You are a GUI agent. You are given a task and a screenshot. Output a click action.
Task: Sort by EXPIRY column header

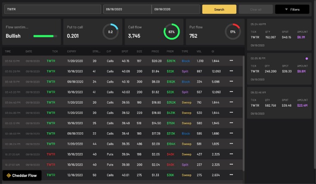pos(71,51)
